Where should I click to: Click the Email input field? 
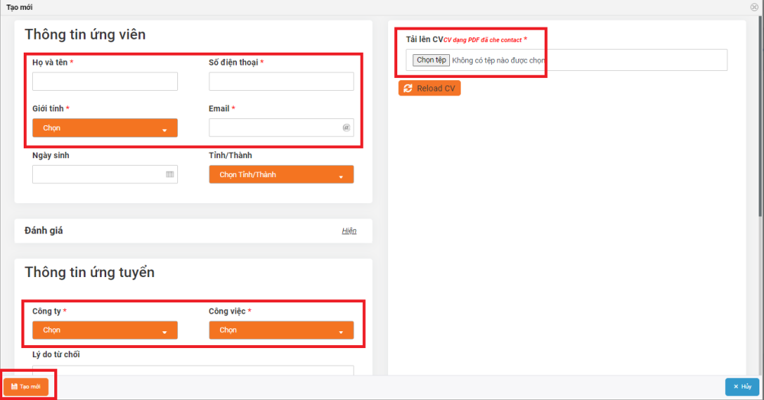pos(275,127)
